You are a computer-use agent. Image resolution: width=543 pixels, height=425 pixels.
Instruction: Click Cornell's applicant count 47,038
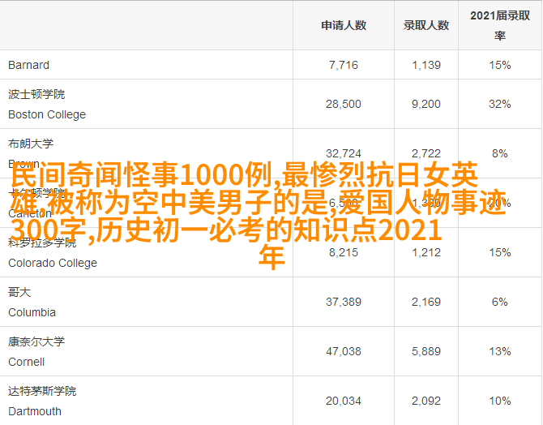[x=344, y=351]
